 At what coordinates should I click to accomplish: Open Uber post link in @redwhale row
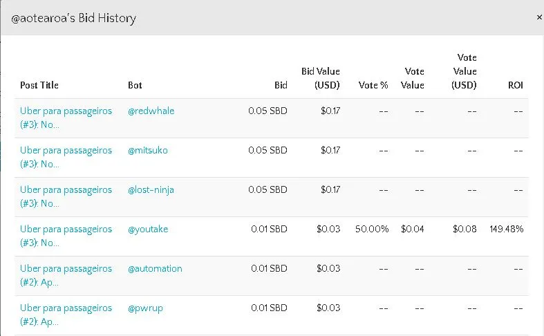pyautogui.click(x=66, y=118)
